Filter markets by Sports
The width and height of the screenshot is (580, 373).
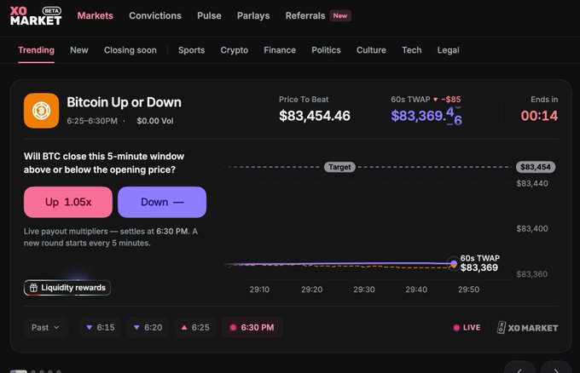point(191,50)
